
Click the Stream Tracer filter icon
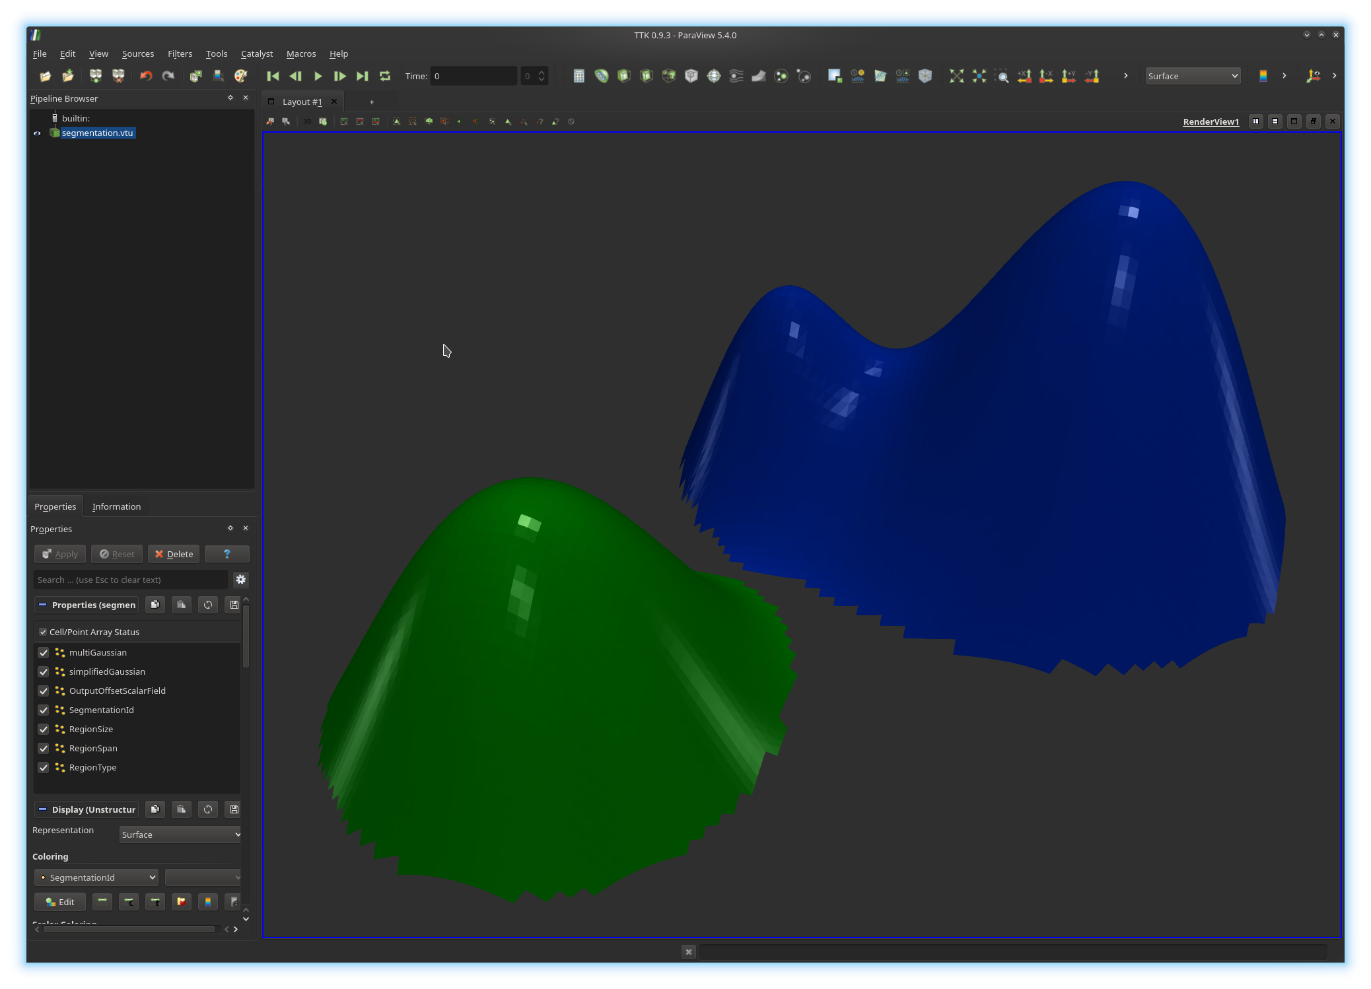pyautogui.click(x=736, y=76)
